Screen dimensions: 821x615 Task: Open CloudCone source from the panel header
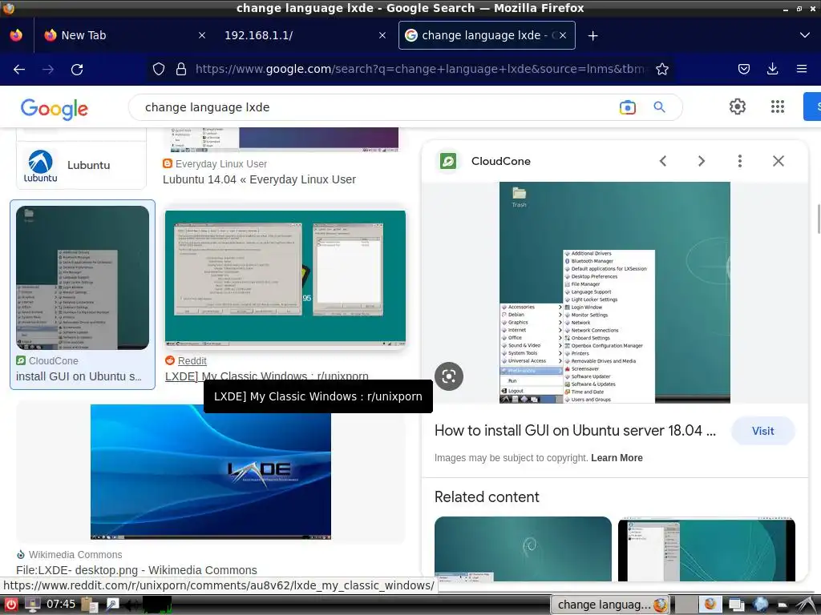(x=500, y=161)
